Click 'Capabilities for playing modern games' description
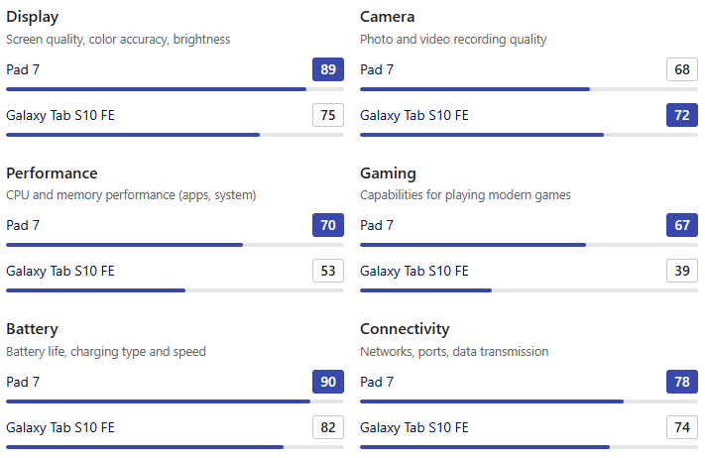705x458 pixels. click(465, 195)
